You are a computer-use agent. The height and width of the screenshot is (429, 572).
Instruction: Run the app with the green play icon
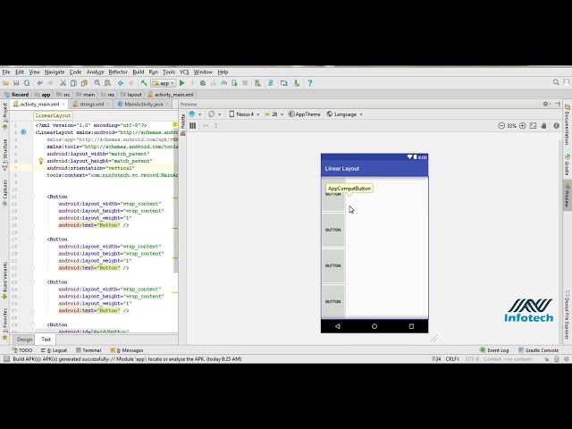tap(182, 83)
